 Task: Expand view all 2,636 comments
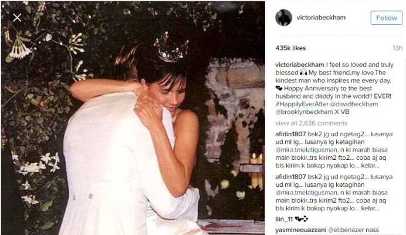point(311,123)
